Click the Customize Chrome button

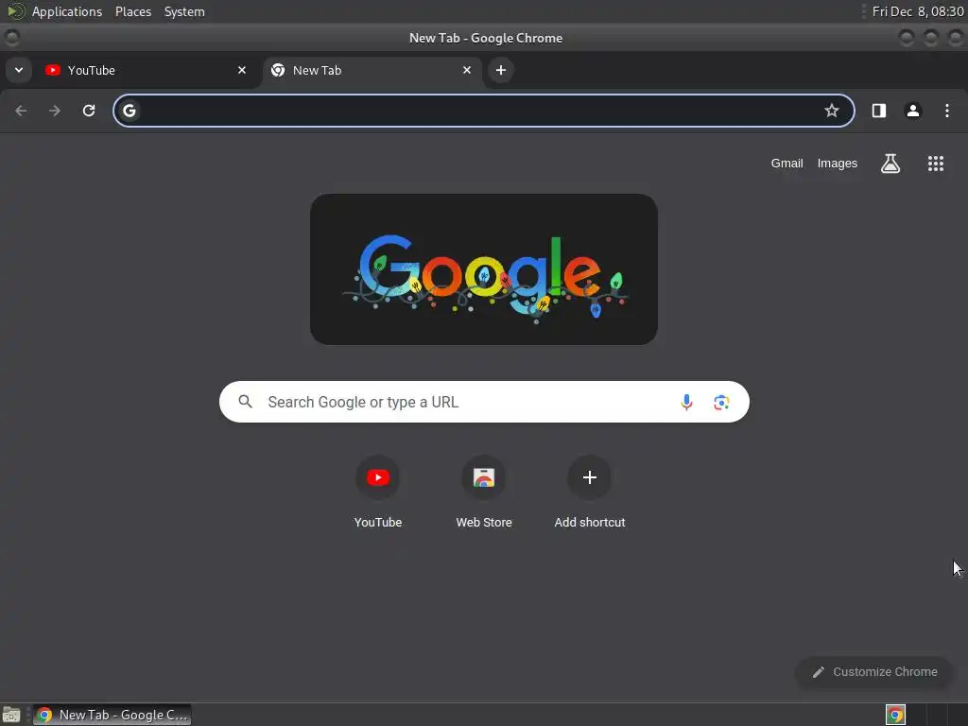tap(874, 672)
